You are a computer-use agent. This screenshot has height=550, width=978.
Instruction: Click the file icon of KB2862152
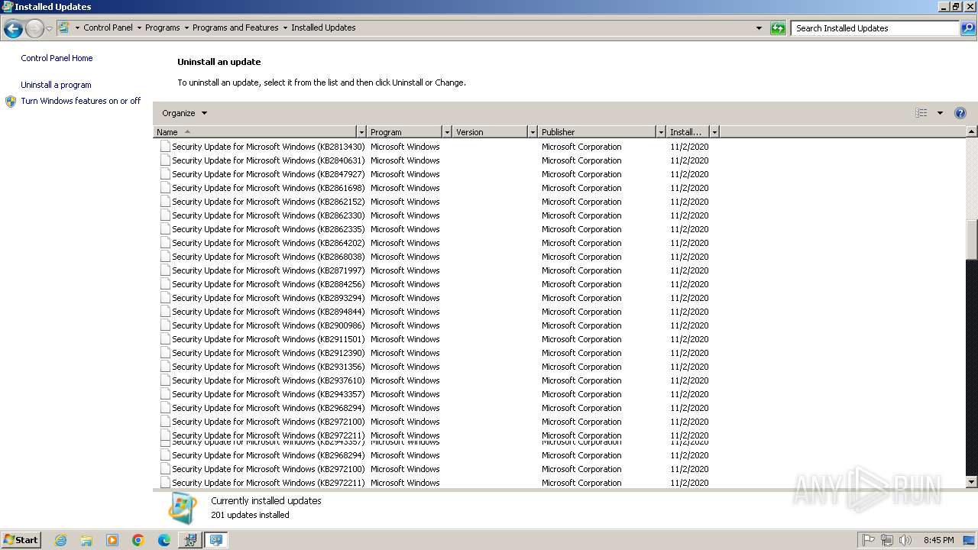[165, 202]
